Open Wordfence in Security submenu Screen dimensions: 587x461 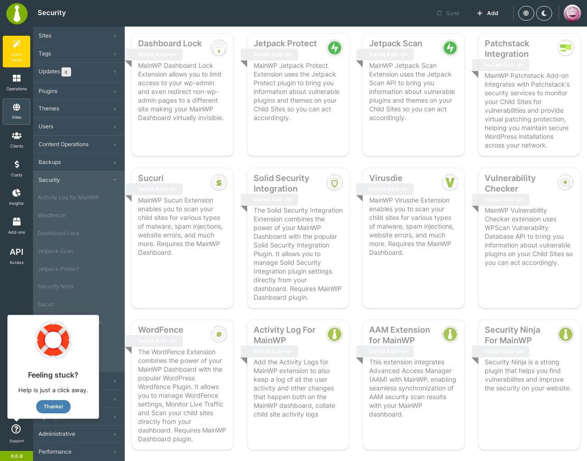click(51, 215)
